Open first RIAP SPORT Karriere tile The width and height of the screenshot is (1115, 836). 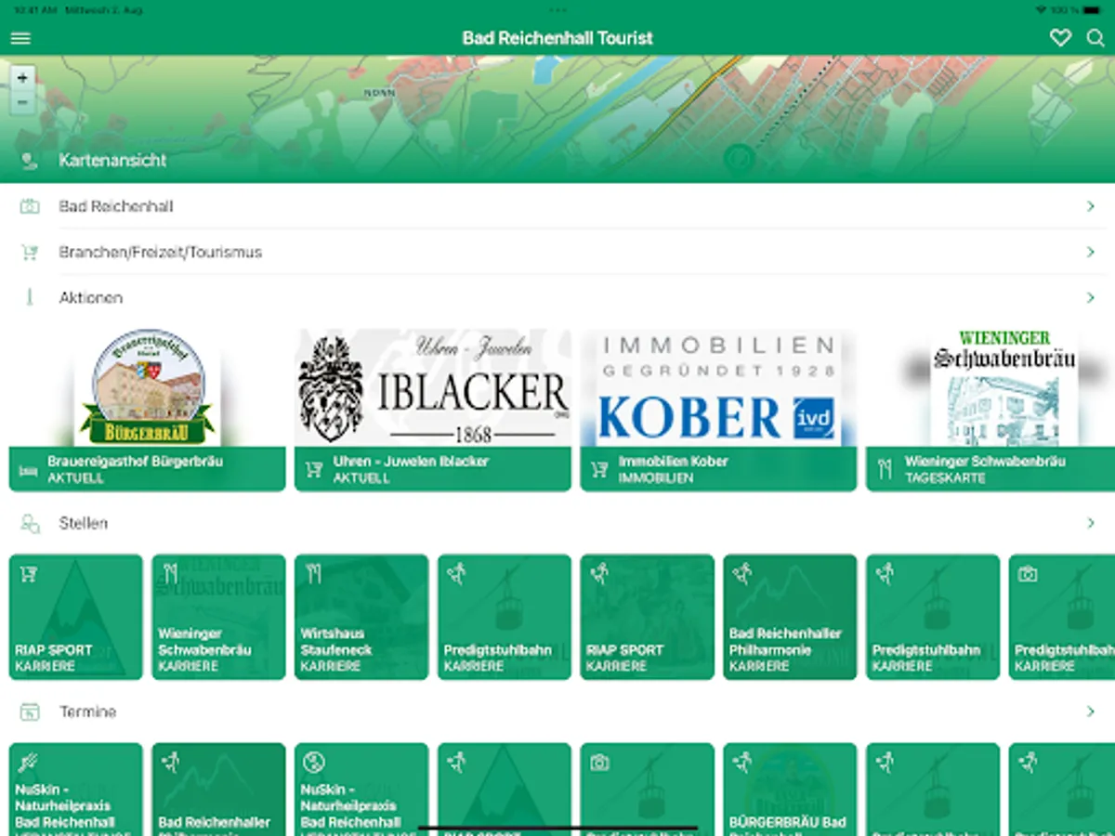click(76, 617)
